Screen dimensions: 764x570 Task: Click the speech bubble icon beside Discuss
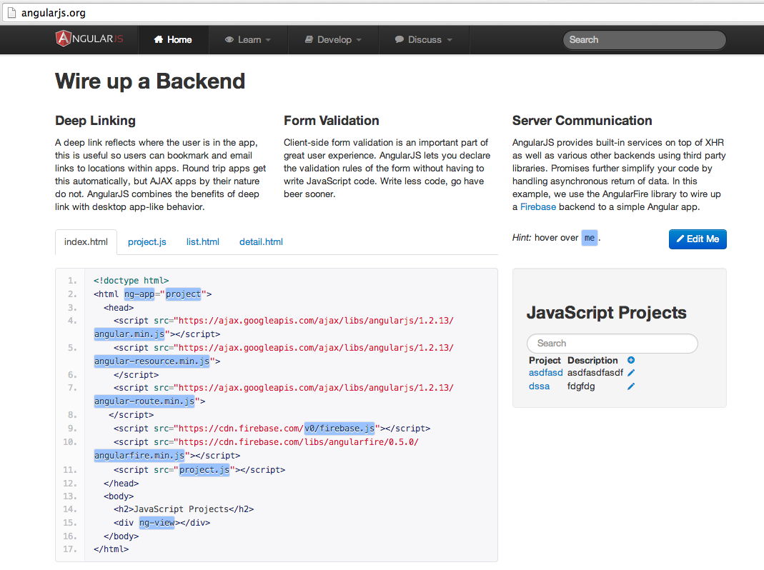[x=399, y=39]
